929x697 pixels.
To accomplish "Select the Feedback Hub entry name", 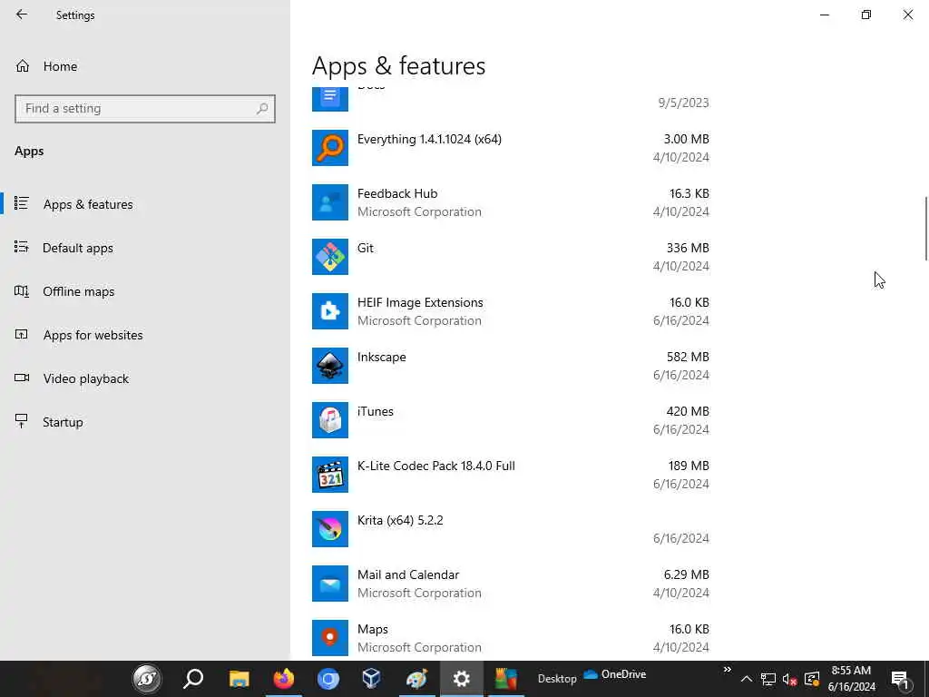I will 397,193.
